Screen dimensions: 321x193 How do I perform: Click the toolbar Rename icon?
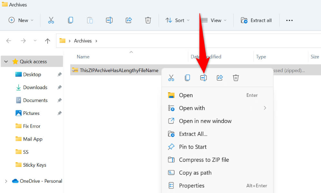109,20
